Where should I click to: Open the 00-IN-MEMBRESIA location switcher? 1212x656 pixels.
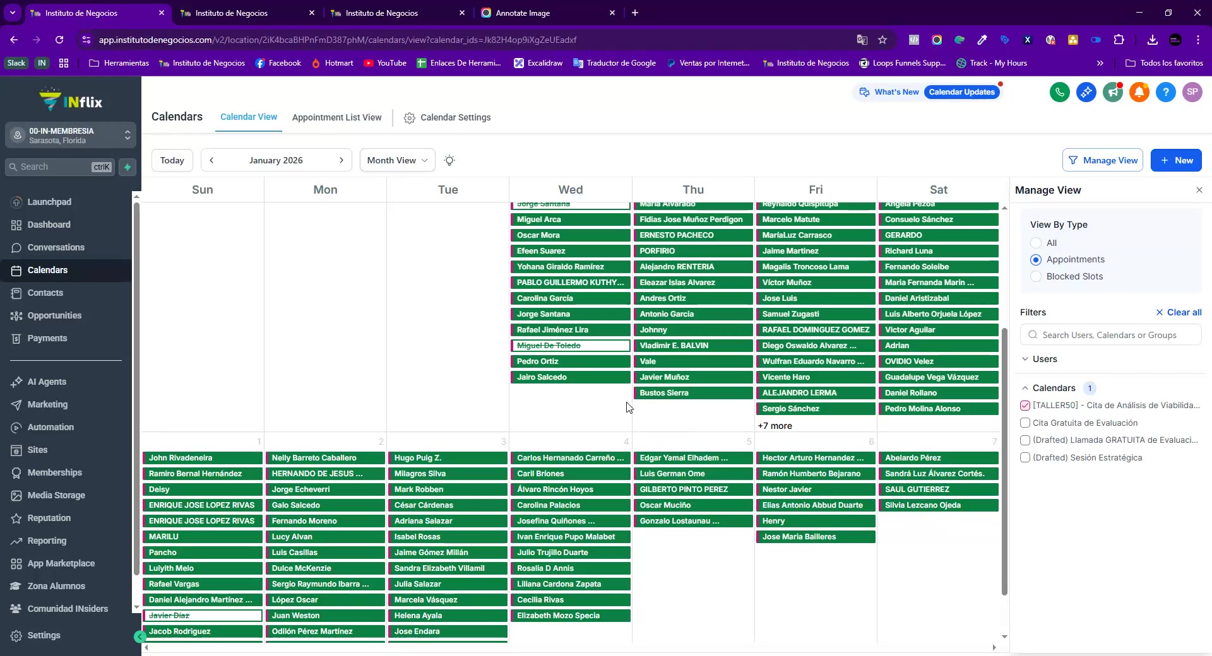tap(71, 135)
